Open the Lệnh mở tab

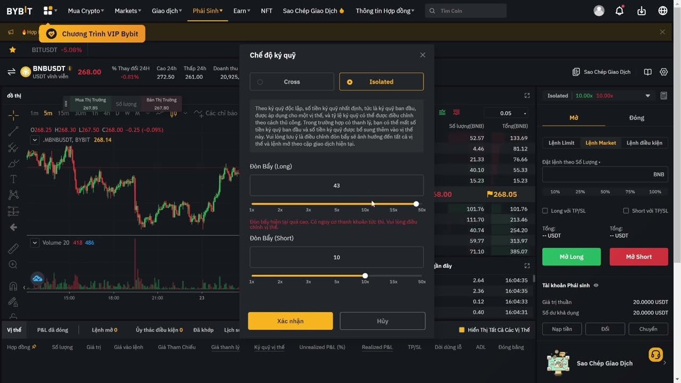point(104,330)
